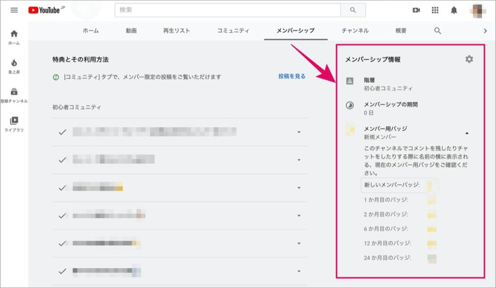
Task: Switch to the コミュニティ tab
Action: (233, 30)
